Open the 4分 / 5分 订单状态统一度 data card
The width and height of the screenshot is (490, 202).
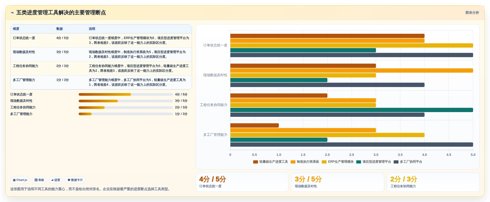coord(242,182)
